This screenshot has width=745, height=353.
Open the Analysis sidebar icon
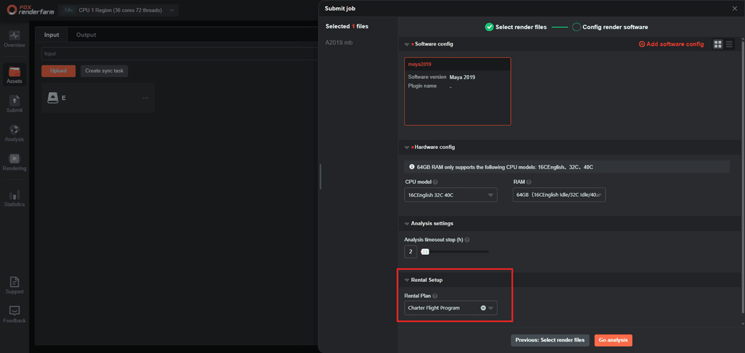click(x=14, y=133)
